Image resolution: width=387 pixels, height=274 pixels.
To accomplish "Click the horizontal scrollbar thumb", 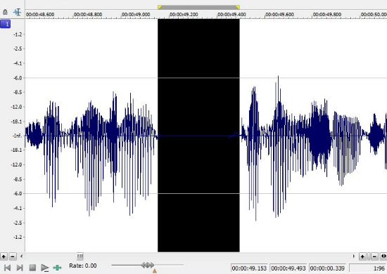I will pyautogui.click(x=80, y=256).
